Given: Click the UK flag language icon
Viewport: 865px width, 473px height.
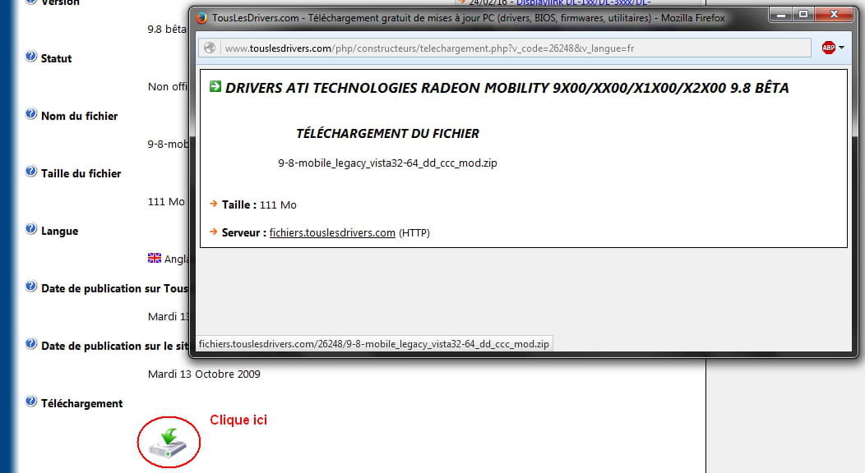Looking at the screenshot, I should click(155, 258).
